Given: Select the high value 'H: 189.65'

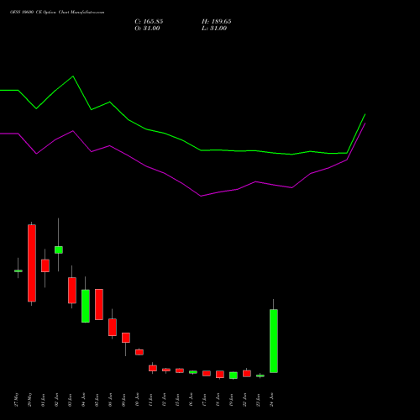Looking at the screenshot, I should (x=217, y=22).
